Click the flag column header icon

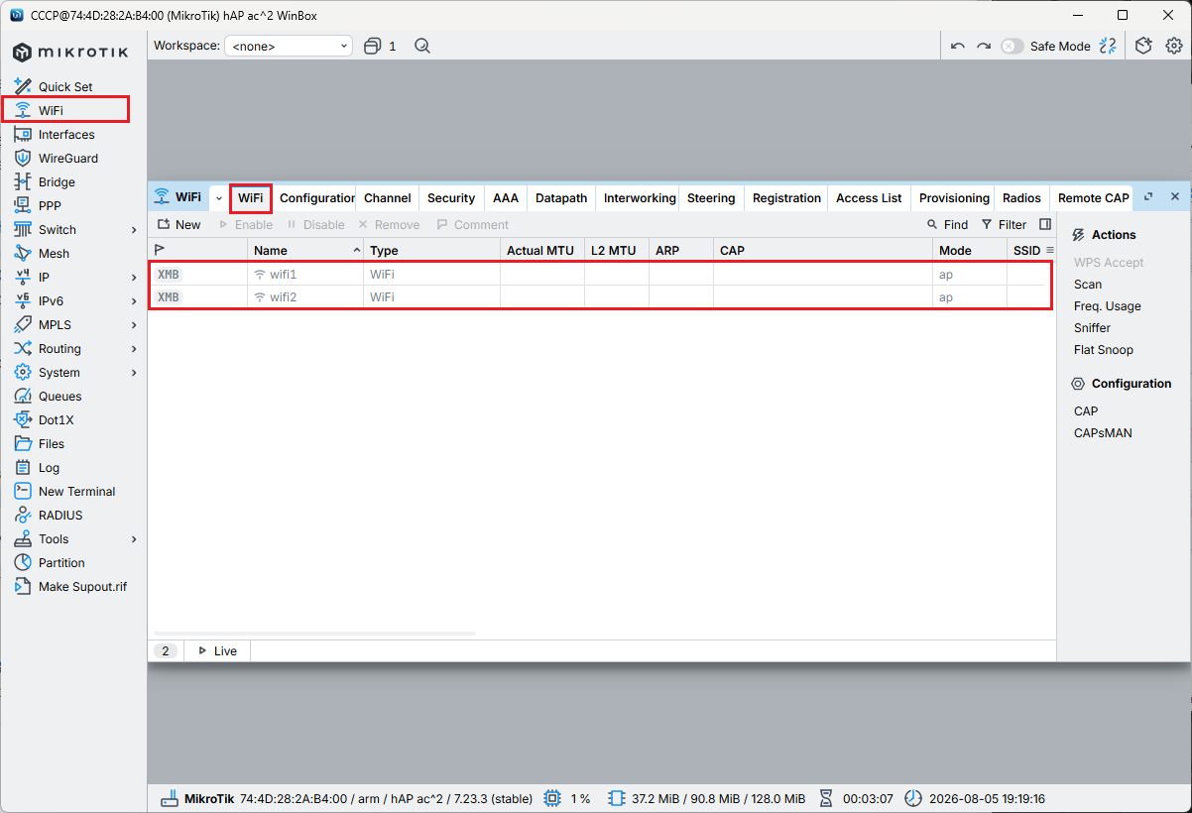(x=161, y=250)
